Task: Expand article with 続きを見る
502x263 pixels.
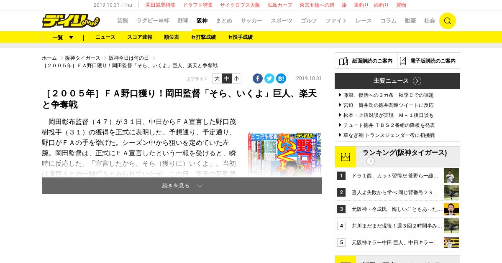Action: pyautogui.click(x=182, y=186)
